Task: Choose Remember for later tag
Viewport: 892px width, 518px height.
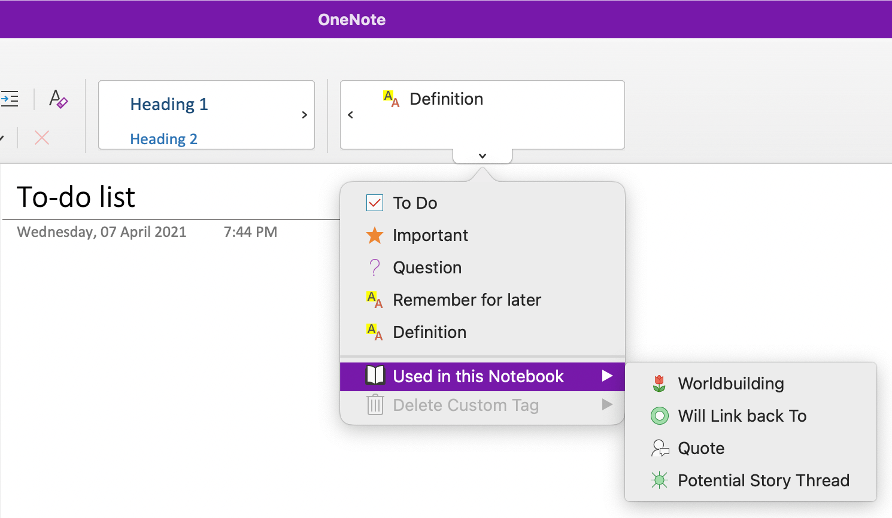Action: tap(483, 300)
